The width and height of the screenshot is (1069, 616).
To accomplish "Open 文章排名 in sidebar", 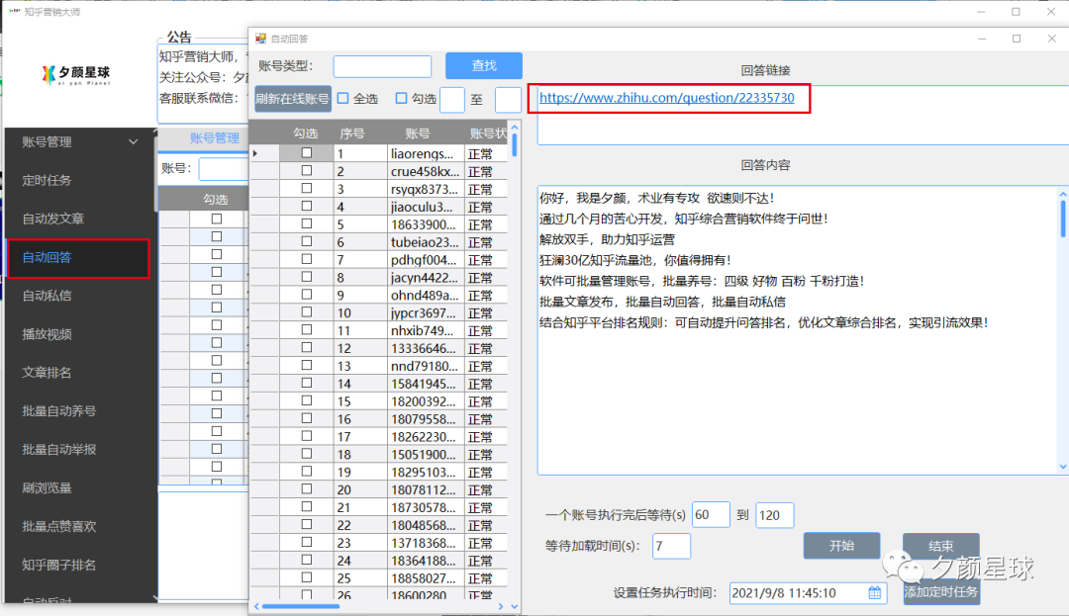I will pos(47,373).
